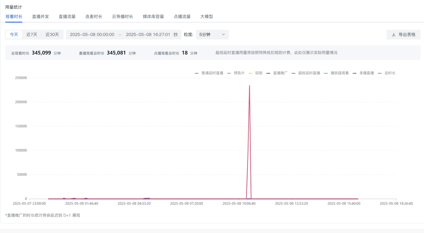
Task: Click the start date 2025-05-08 00:00:00 field
Action: (92, 35)
